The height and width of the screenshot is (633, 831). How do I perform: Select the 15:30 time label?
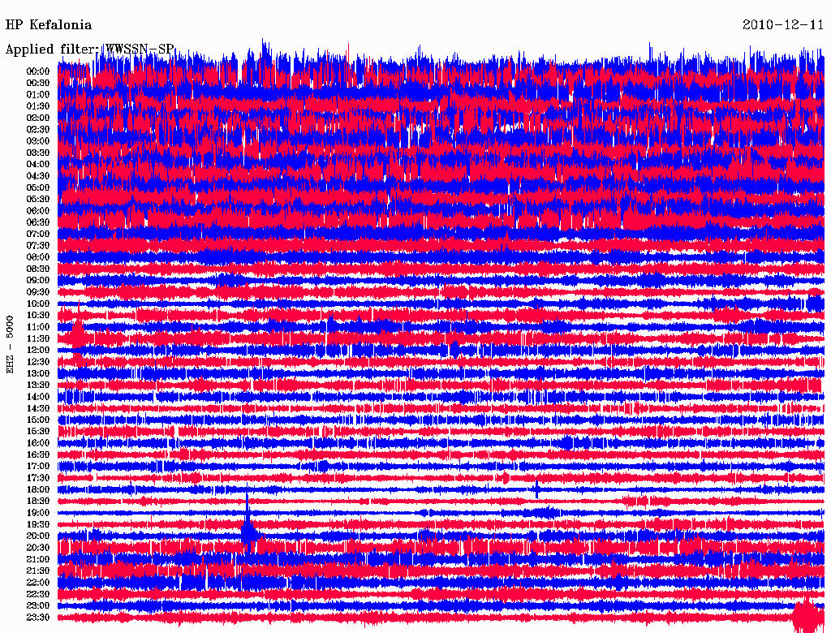coord(38,432)
